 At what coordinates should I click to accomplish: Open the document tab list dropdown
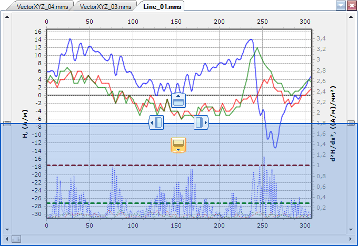coord(341,6)
